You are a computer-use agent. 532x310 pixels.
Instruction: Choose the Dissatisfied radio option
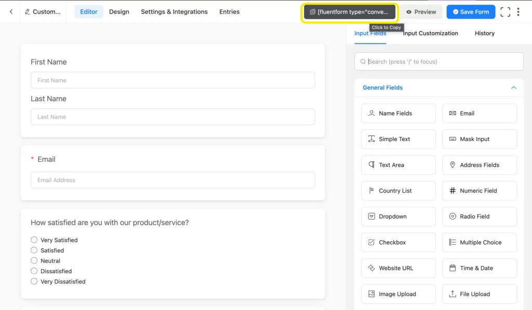click(x=34, y=271)
